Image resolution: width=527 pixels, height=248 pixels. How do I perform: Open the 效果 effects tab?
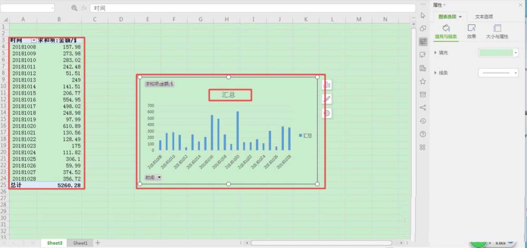(x=472, y=32)
